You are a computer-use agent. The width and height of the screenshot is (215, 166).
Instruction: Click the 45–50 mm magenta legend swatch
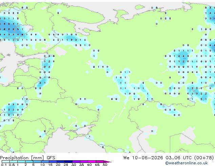(x=100, y=162)
